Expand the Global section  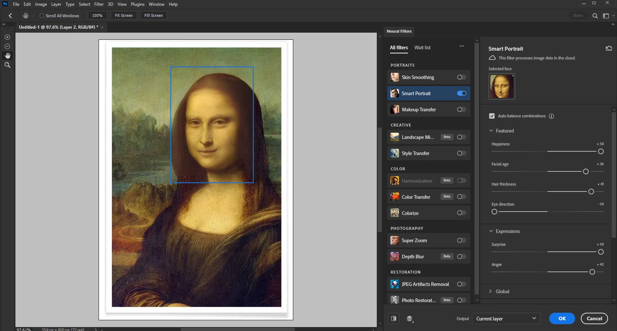(x=491, y=292)
